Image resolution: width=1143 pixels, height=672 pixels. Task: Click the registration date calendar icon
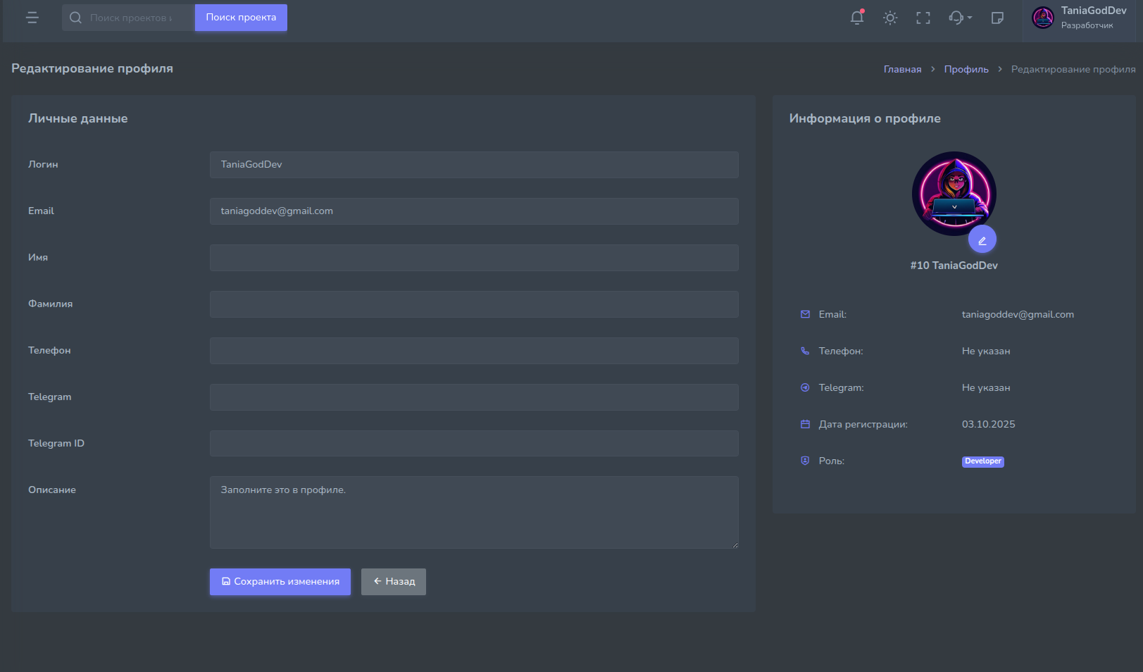tap(805, 424)
